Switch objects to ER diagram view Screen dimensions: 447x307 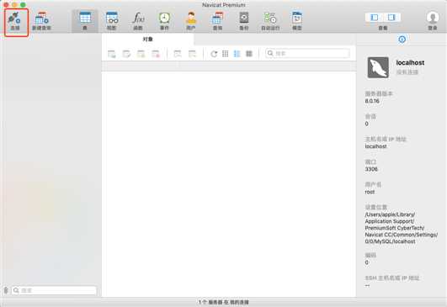click(249, 54)
